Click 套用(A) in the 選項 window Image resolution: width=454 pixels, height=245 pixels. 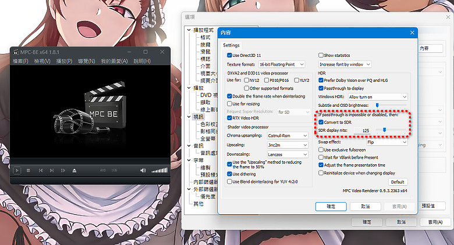(435, 222)
